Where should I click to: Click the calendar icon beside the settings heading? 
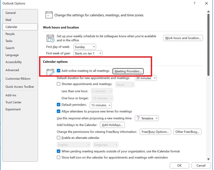(49, 15)
